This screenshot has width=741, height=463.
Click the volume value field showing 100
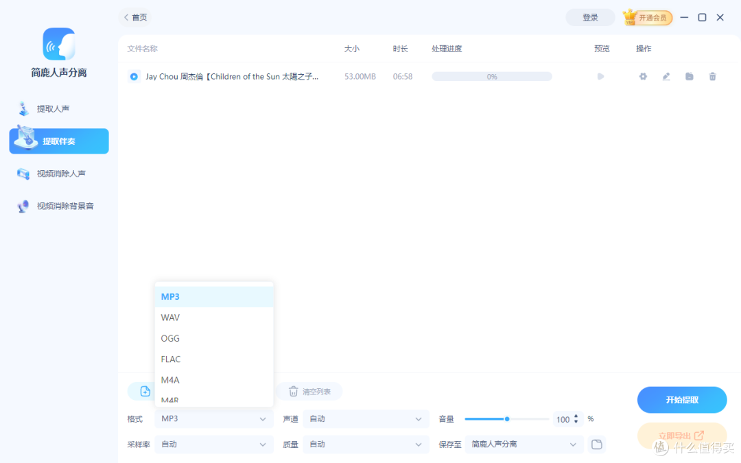[563, 419]
